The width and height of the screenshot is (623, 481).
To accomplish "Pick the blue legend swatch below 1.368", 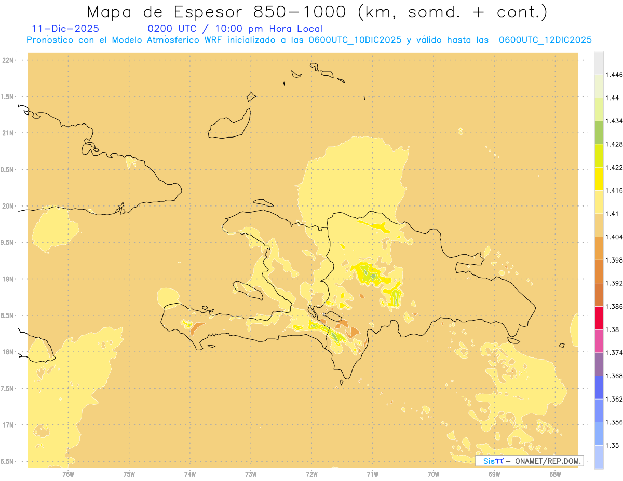I will coord(599,388).
